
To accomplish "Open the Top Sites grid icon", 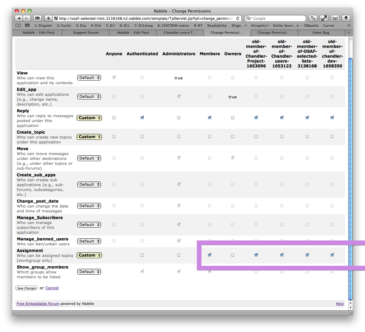I will [27, 26].
